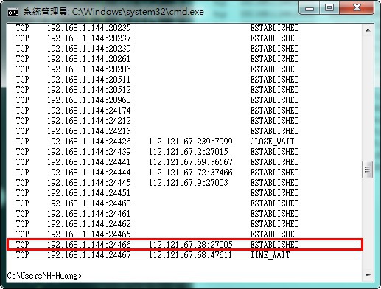The height and width of the screenshot is (289, 381).
Task: Click local address 192.168.1.144:20960
Action: coord(89,100)
